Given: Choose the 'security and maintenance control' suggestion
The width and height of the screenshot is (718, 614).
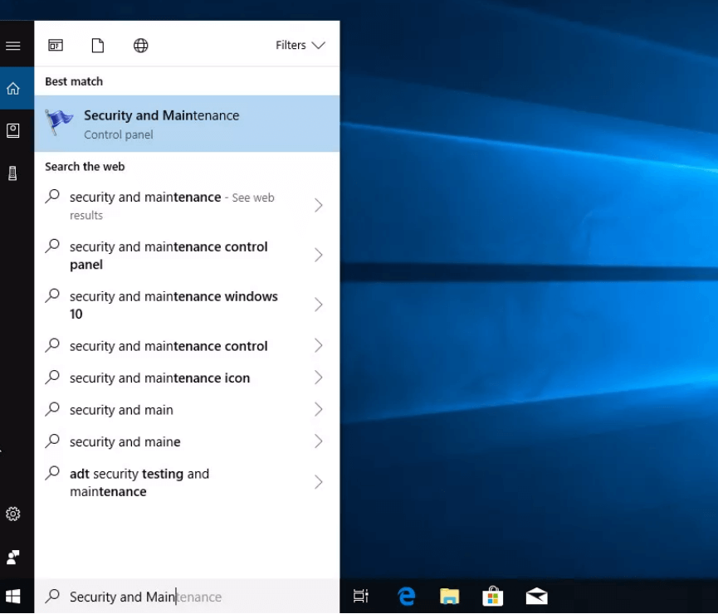Looking at the screenshot, I should (x=187, y=346).
